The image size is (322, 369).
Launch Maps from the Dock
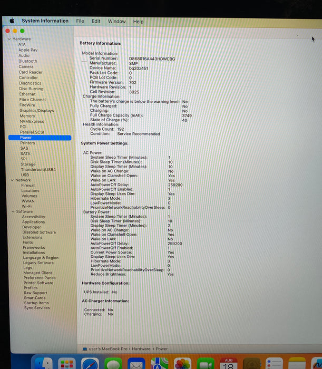point(159,363)
